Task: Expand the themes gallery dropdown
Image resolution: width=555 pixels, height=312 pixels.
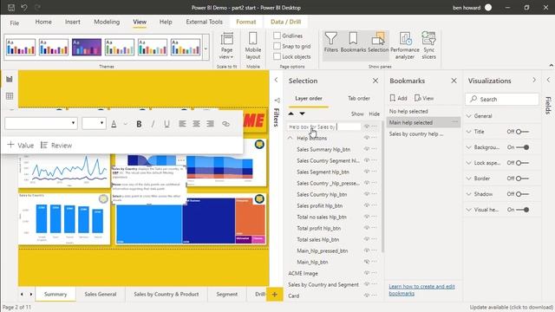Action: [206, 49]
